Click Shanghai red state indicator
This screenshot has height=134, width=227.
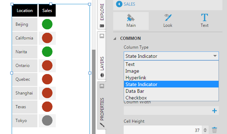pyautogui.click(x=47, y=93)
